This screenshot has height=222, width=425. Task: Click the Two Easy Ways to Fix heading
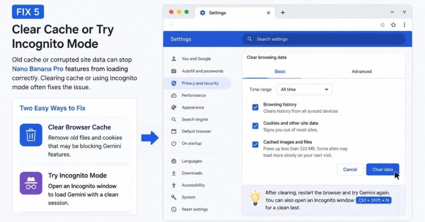(53, 108)
